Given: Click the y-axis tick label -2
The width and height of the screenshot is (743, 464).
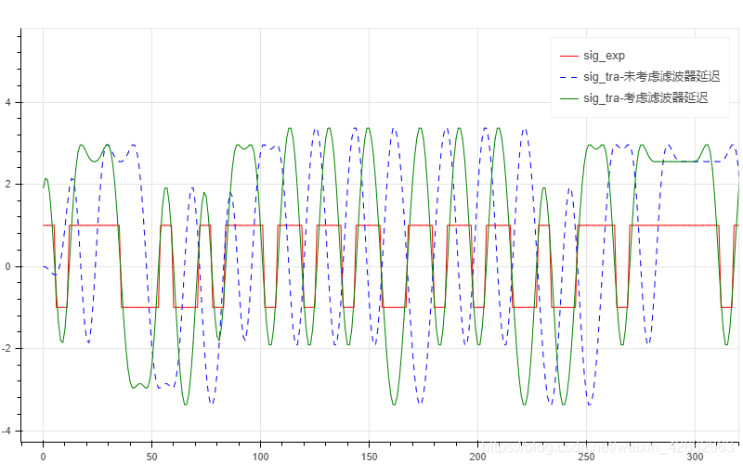Looking at the screenshot, I should [x=7, y=349].
